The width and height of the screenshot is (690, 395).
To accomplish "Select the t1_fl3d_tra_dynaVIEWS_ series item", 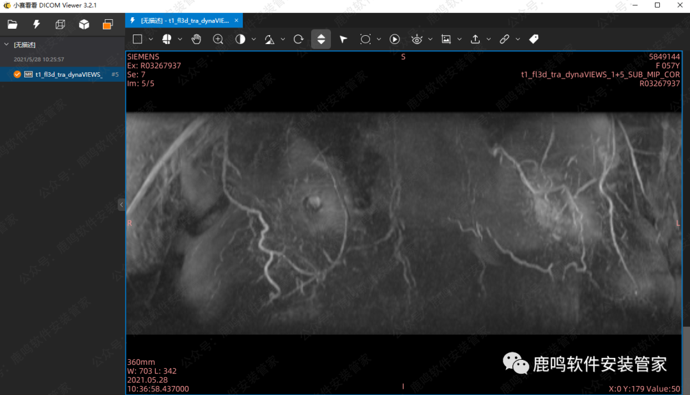I will click(68, 75).
